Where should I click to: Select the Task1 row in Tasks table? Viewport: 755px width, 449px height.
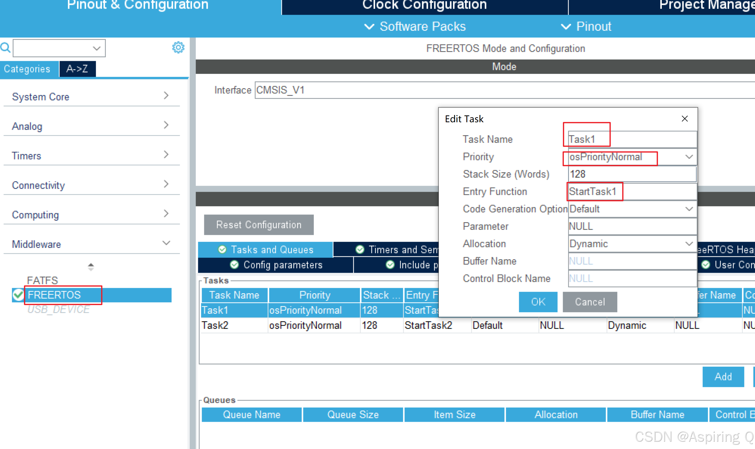tap(320, 310)
